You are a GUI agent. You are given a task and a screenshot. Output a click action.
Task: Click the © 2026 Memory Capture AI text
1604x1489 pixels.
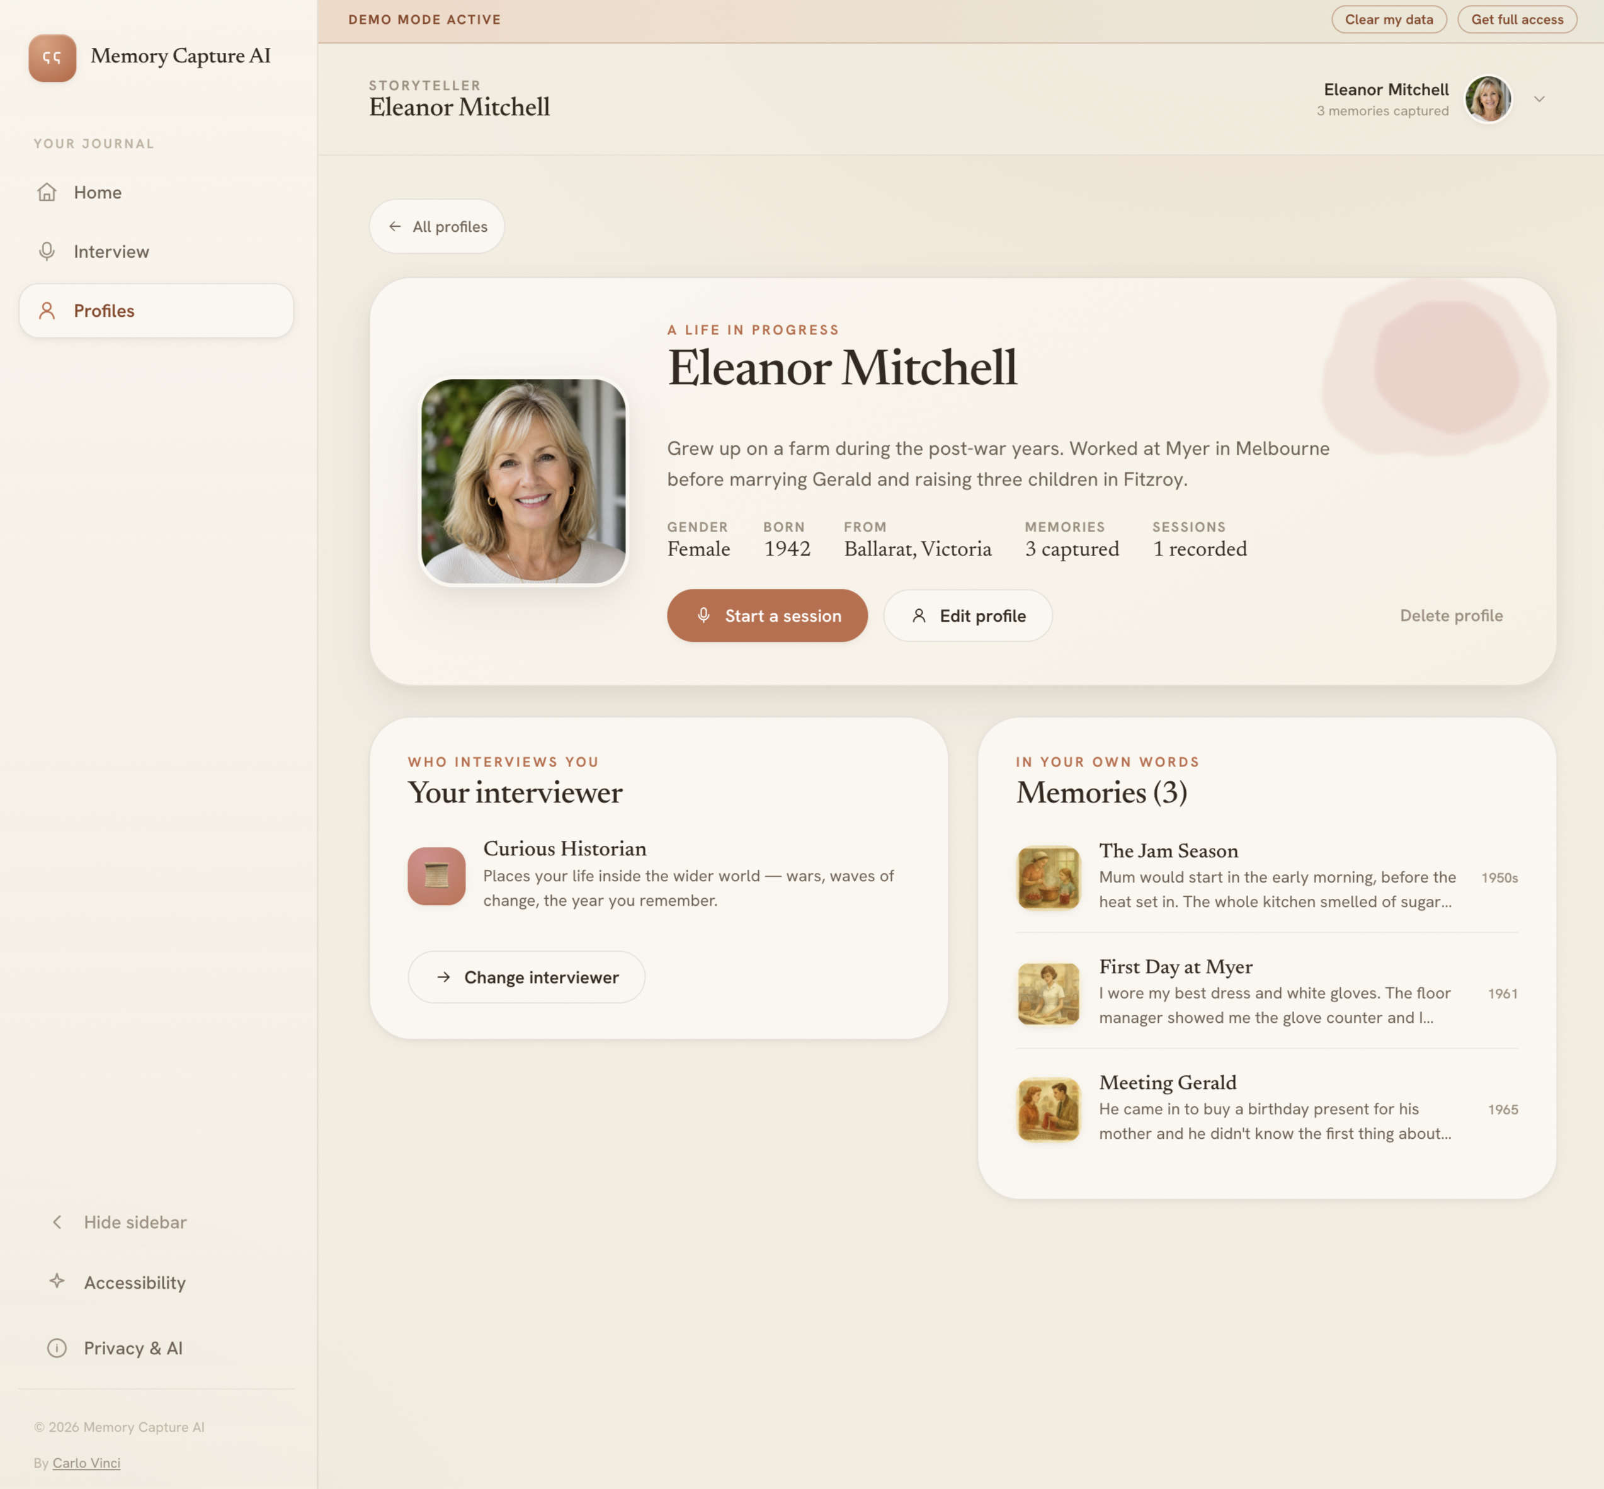coord(119,1427)
